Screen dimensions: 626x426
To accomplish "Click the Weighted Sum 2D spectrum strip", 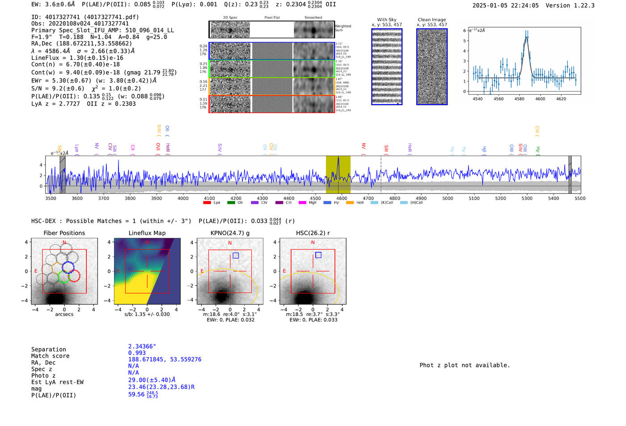I will [271, 30].
